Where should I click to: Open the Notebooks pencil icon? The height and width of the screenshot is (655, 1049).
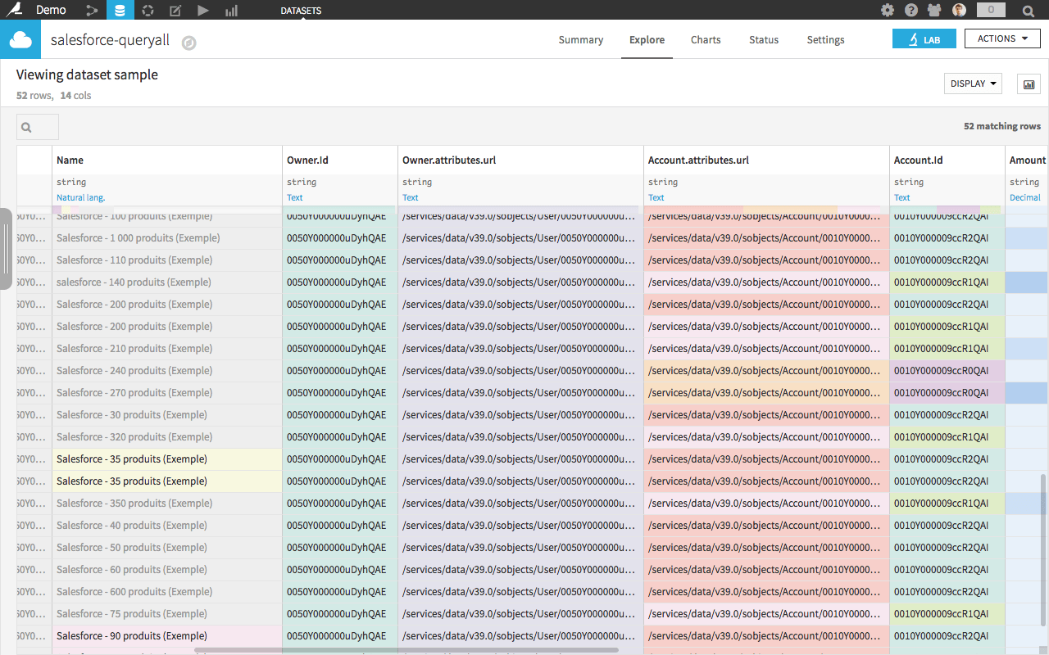click(175, 11)
